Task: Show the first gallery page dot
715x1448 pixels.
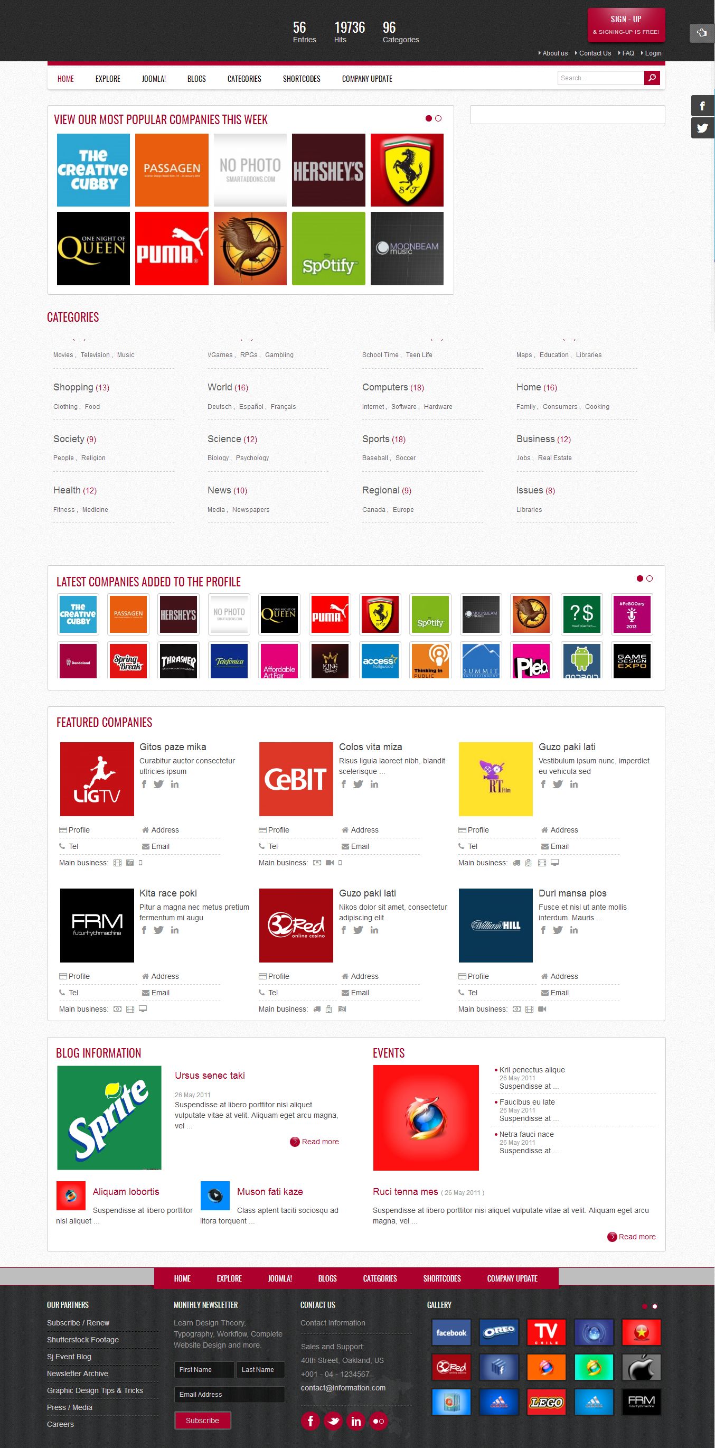Action: (645, 1306)
